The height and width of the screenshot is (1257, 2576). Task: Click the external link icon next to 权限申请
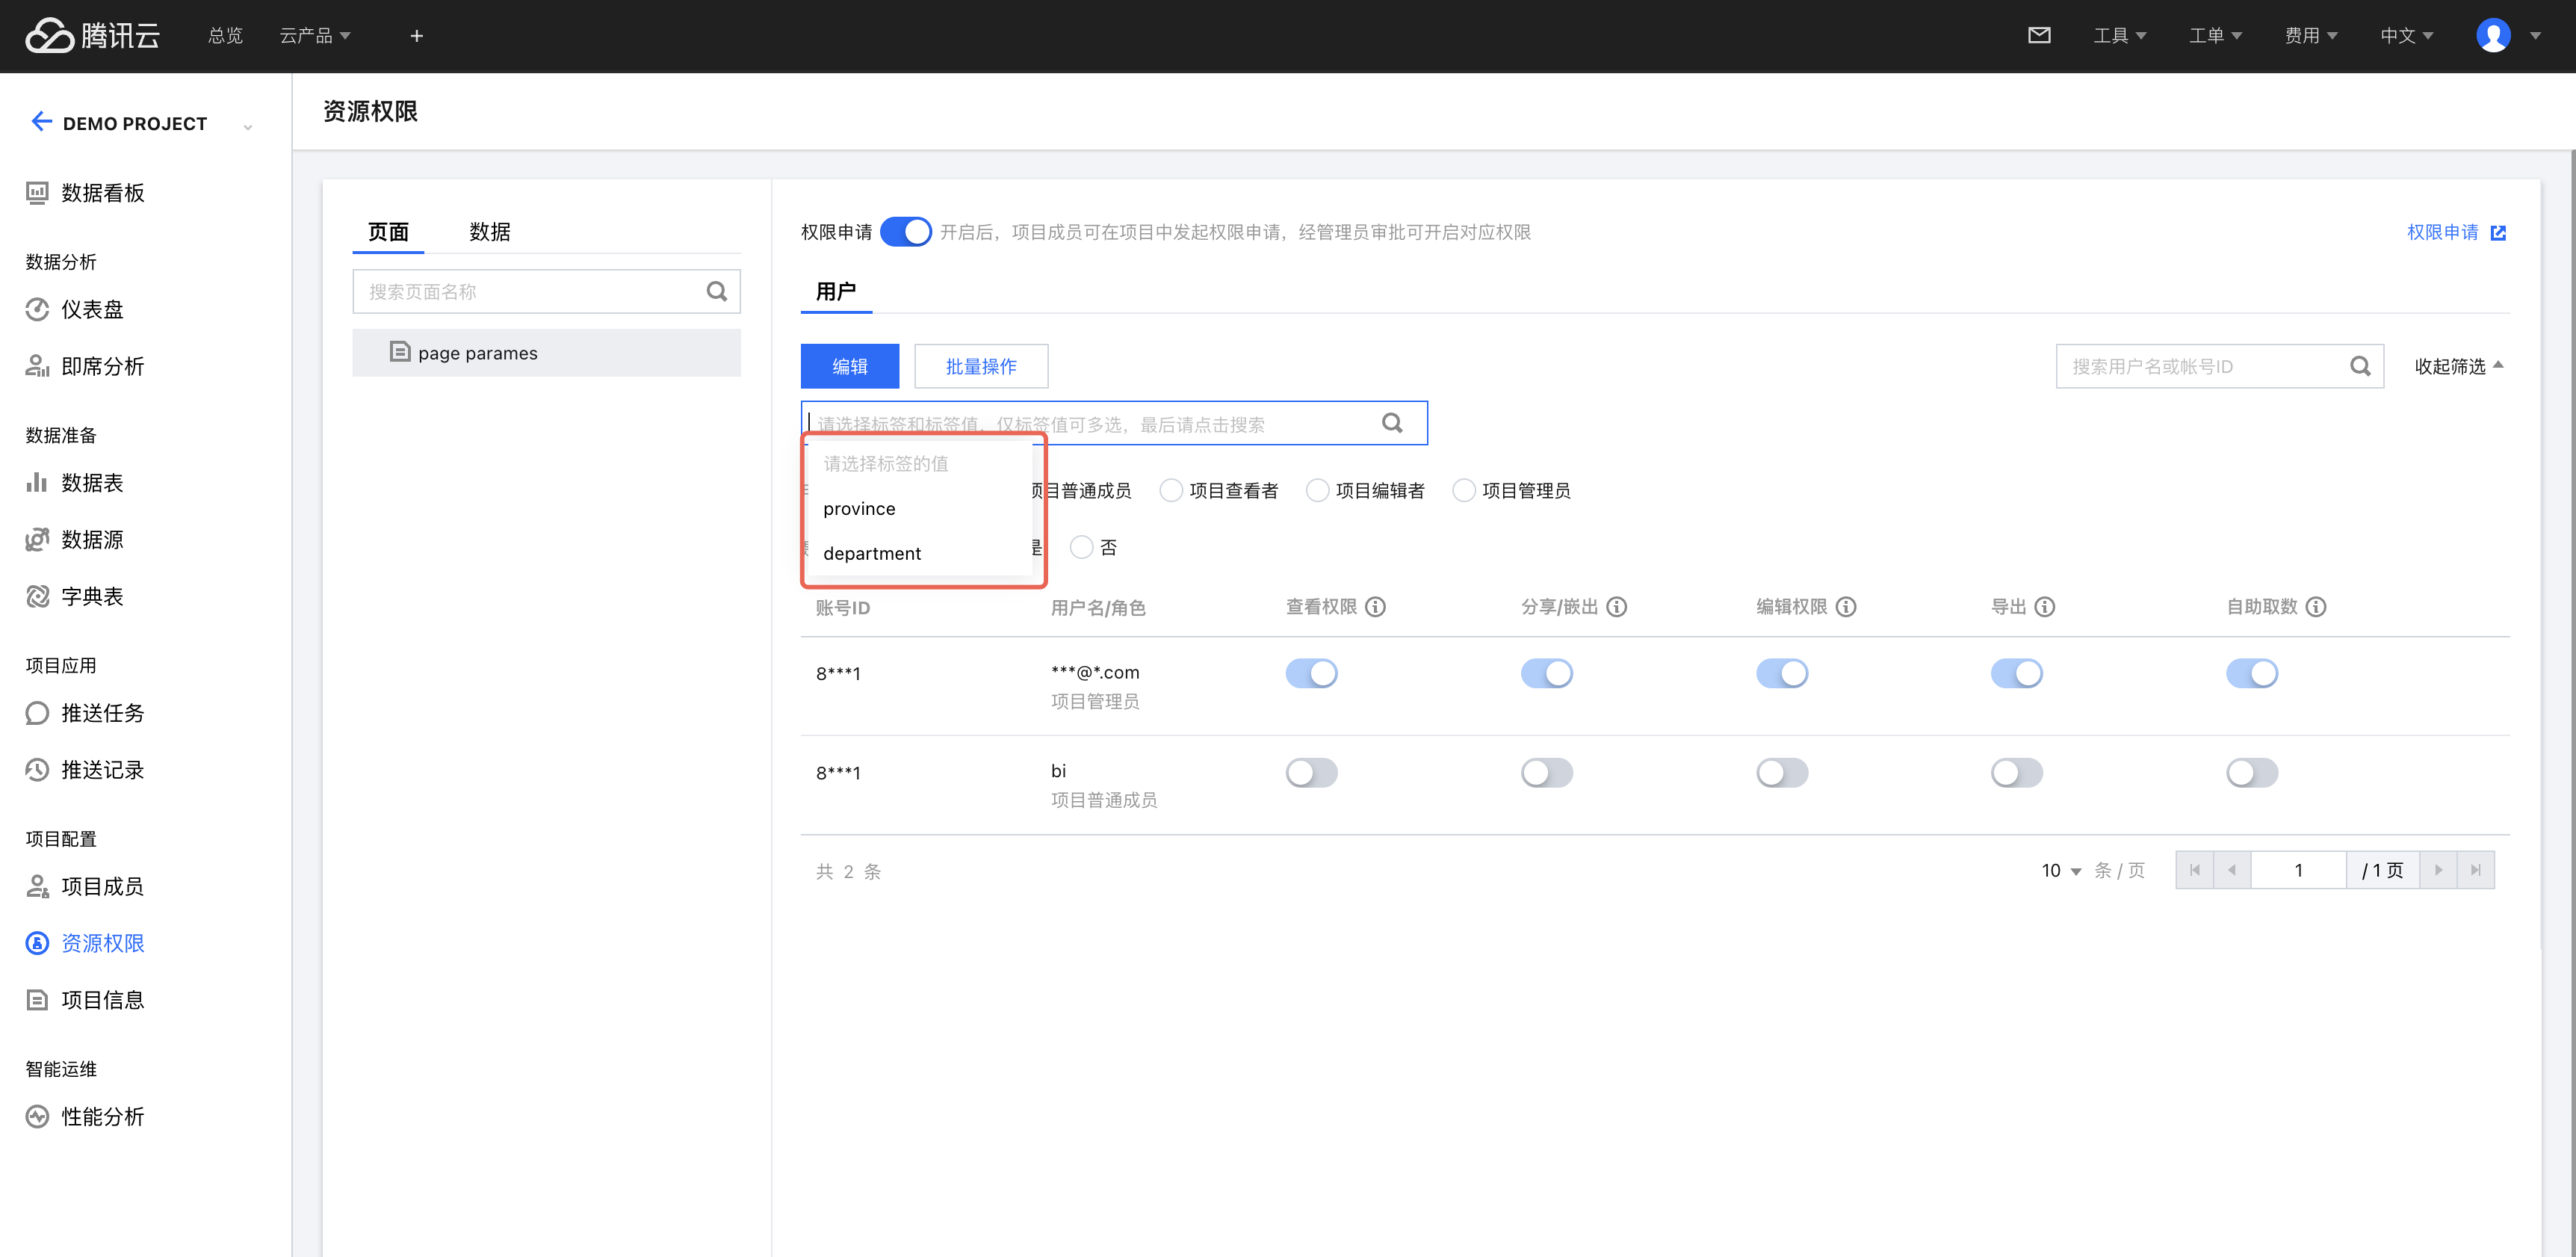2498,233
